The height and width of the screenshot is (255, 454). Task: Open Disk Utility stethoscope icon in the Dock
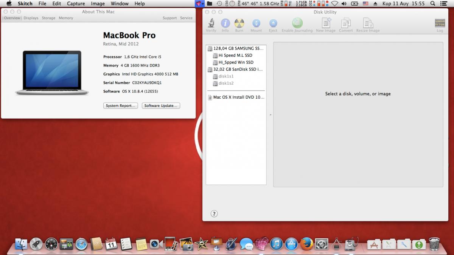[x=351, y=244]
